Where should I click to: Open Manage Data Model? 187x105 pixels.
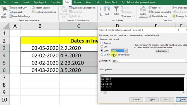(x=180, y=16)
